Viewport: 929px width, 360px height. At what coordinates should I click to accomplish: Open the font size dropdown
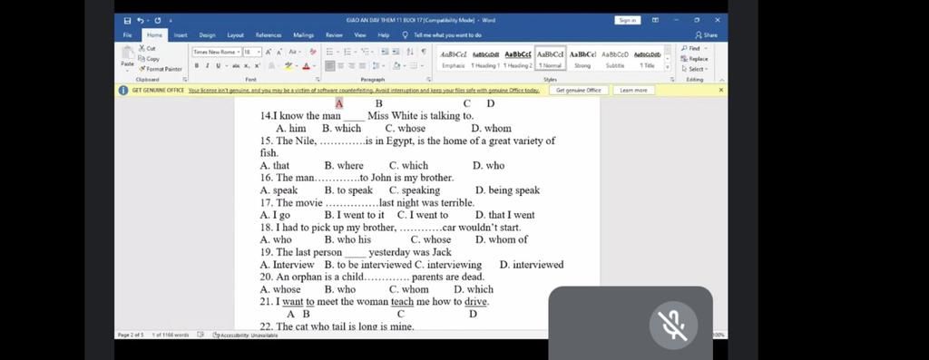tap(251, 52)
